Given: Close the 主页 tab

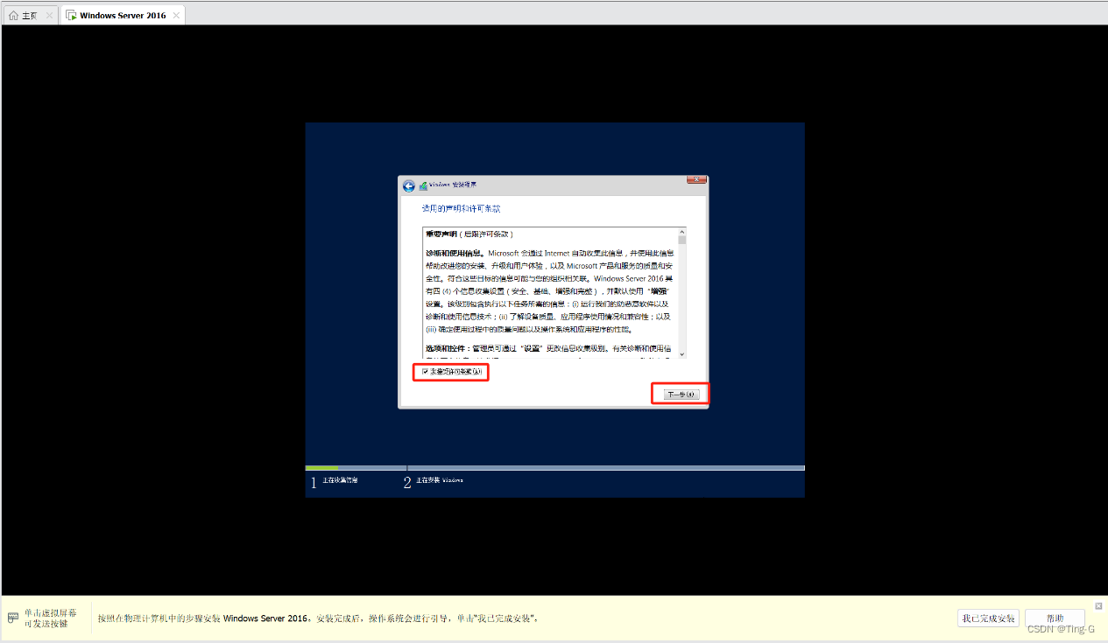Looking at the screenshot, I should tap(48, 16).
